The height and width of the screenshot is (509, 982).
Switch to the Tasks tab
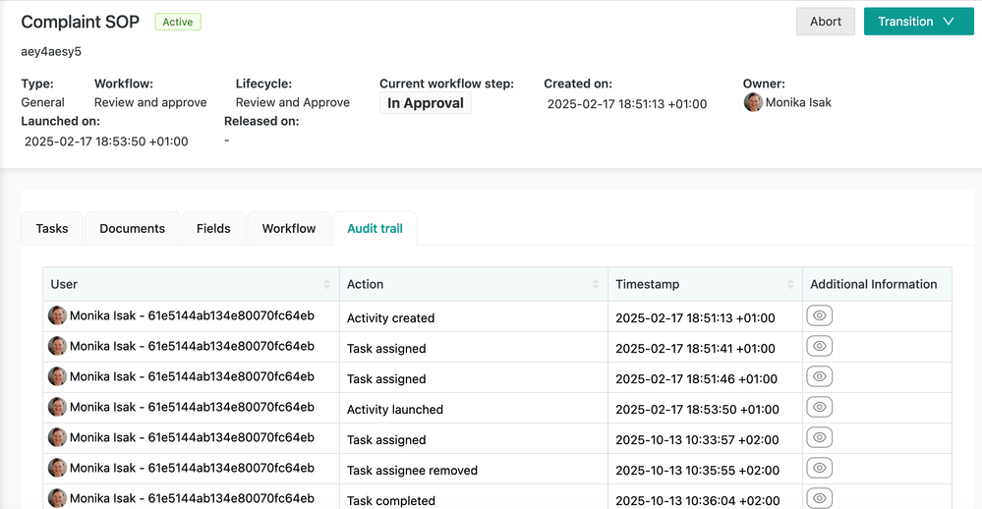(x=52, y=229)
